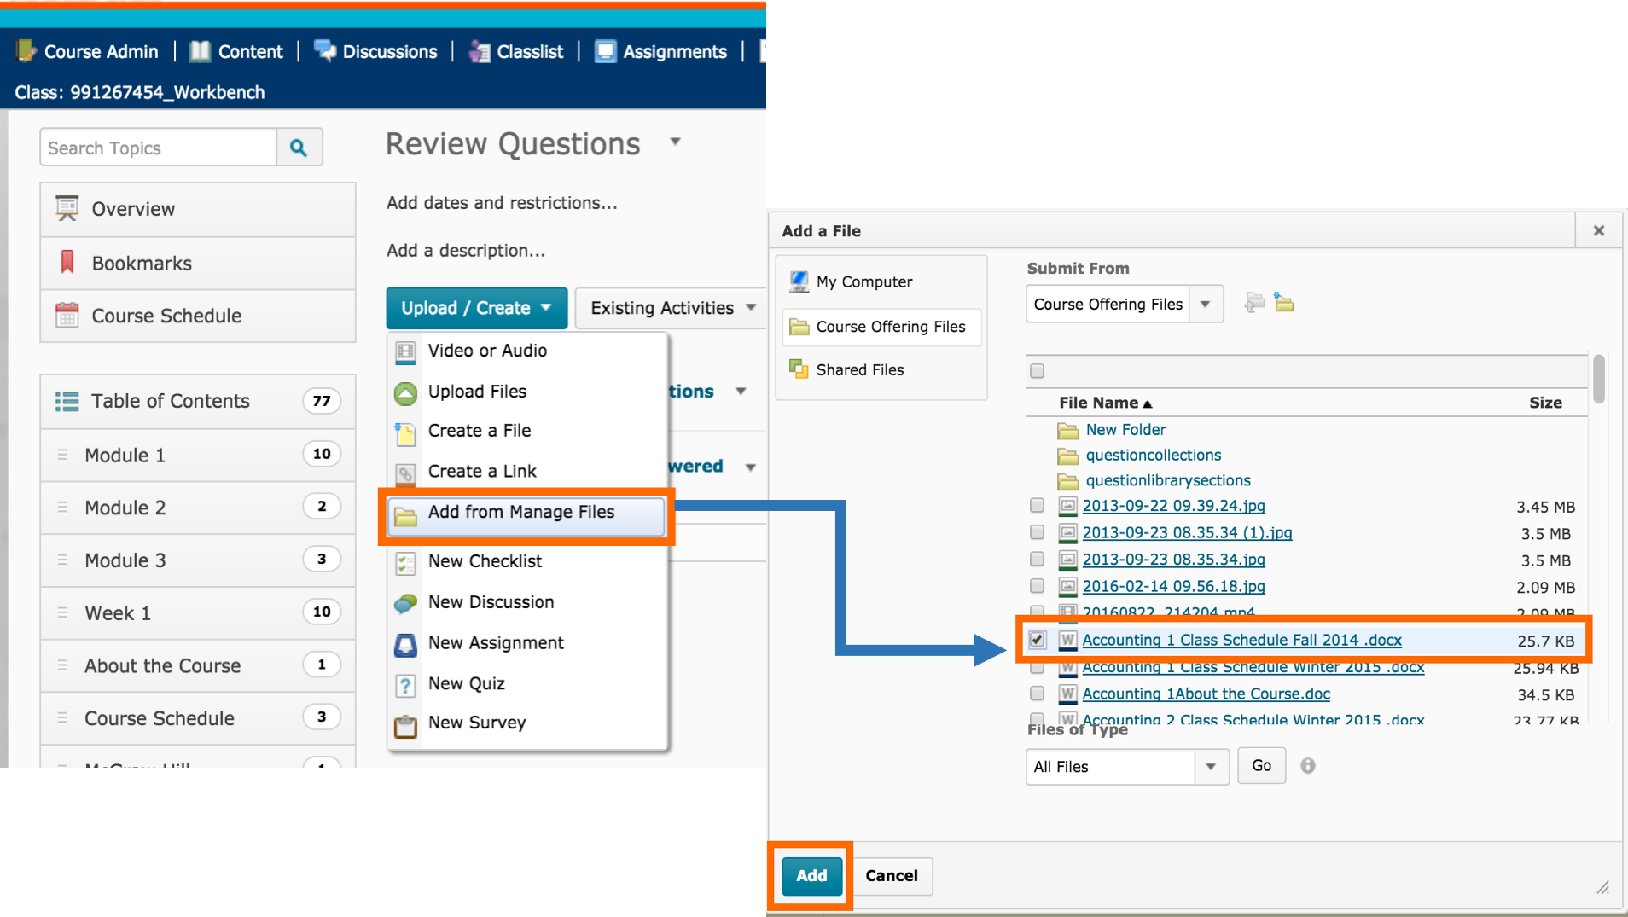Click the Shared Files icon
The width and height of the screenshot is (1628, 917).
click(799, 369)
